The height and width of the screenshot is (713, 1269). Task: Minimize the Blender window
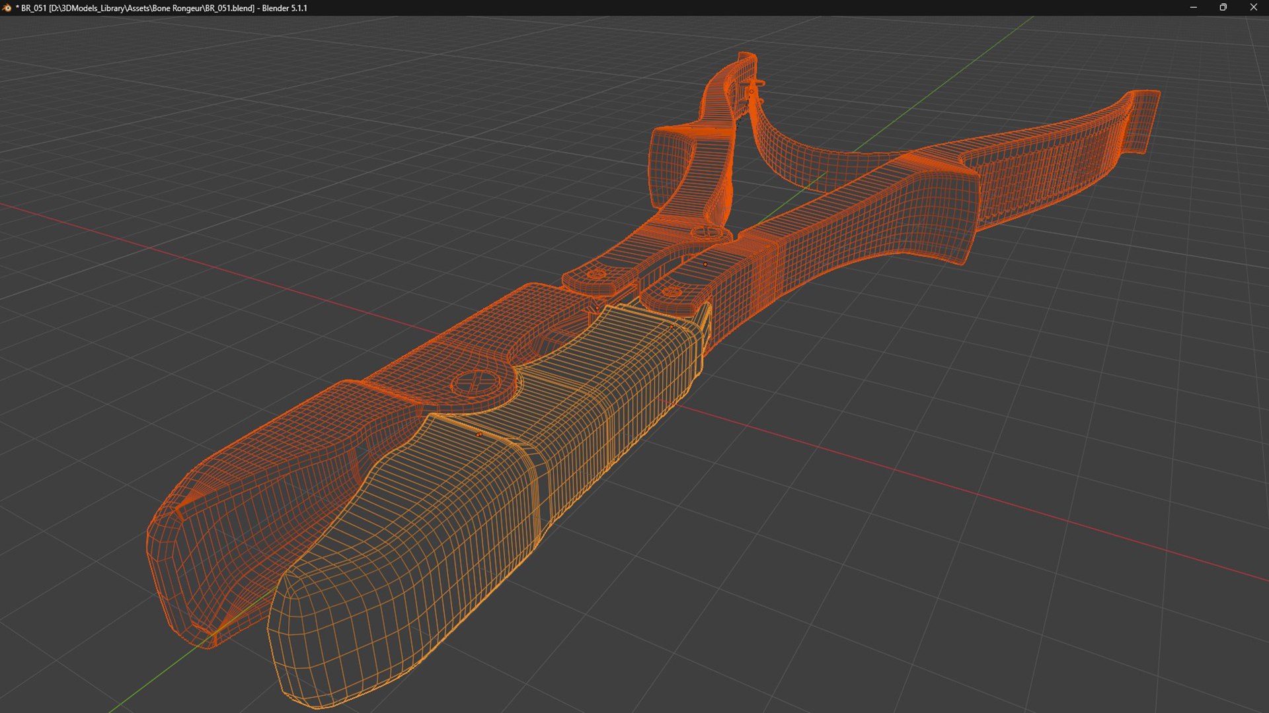(1193, 8)
